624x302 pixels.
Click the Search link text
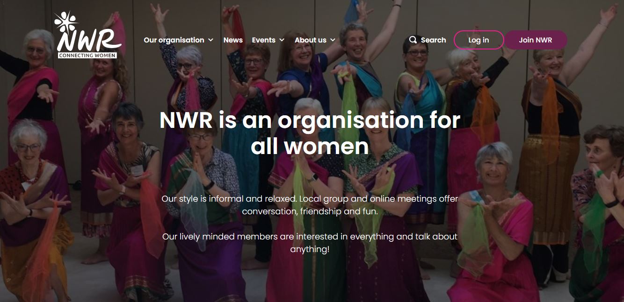433,40
